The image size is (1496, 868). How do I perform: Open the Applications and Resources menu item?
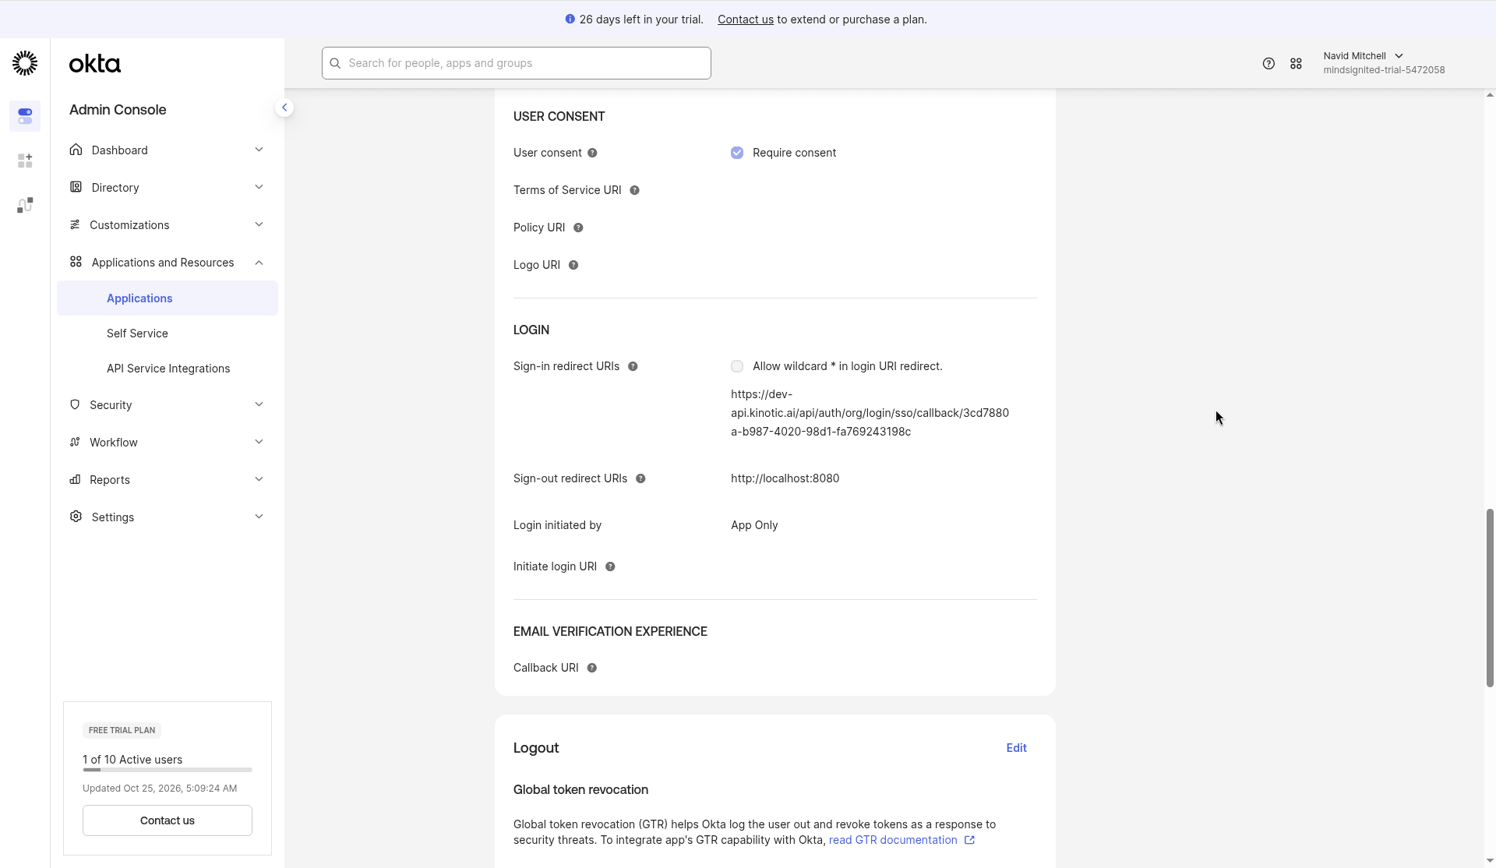[x=168, y=263]
